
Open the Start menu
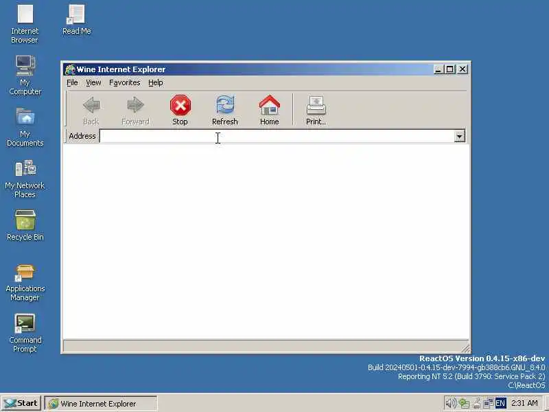click(x=21, y=403)
